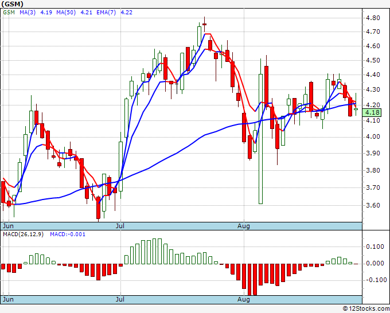The height and width of the screenshot is (313, 390).
Task: Click the current price tag 4.18
Action: pos(372,112)
